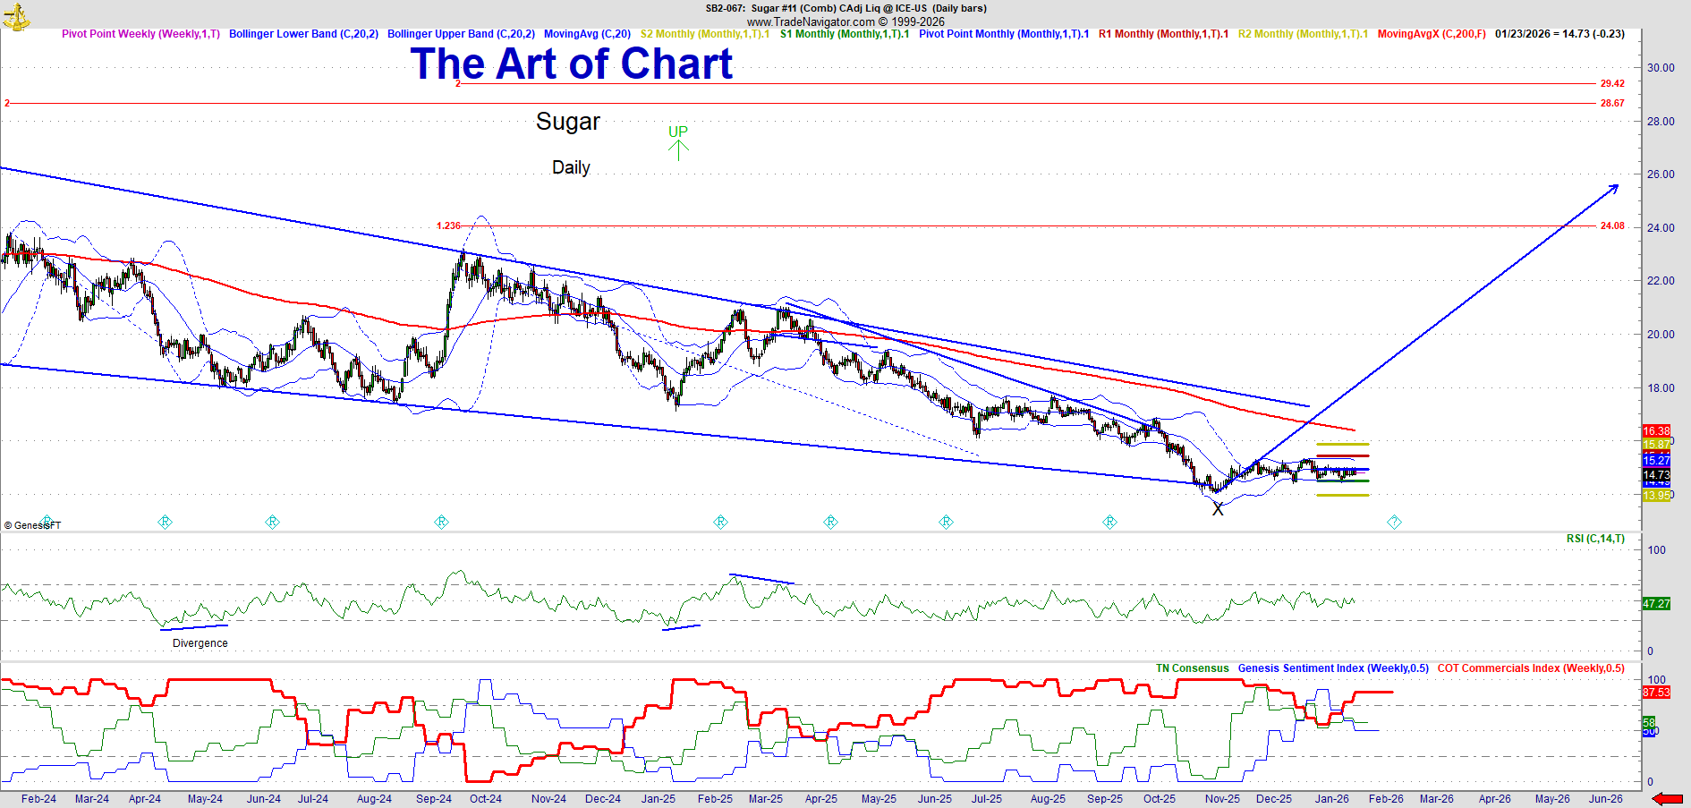Click the red 16.38 price tag
Image resolution: width=1691 pixels, height=808 pixels.
point(1656,431)
